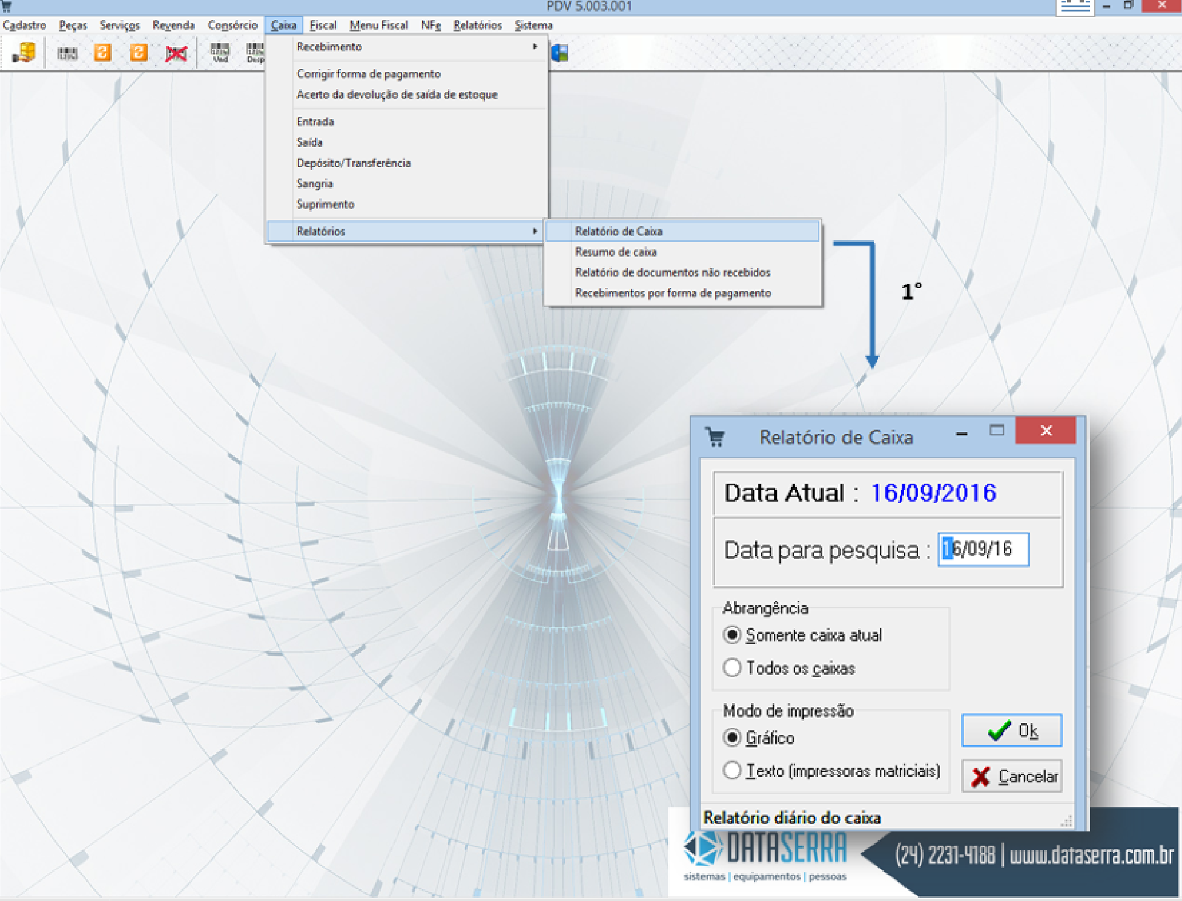Click the database server toolbar icon
1182x901 pixels.
pos(24,53)
